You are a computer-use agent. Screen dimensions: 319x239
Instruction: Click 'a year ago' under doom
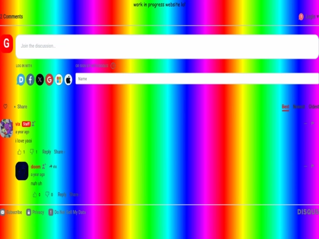pyautogui.click(x=38, y=175)
